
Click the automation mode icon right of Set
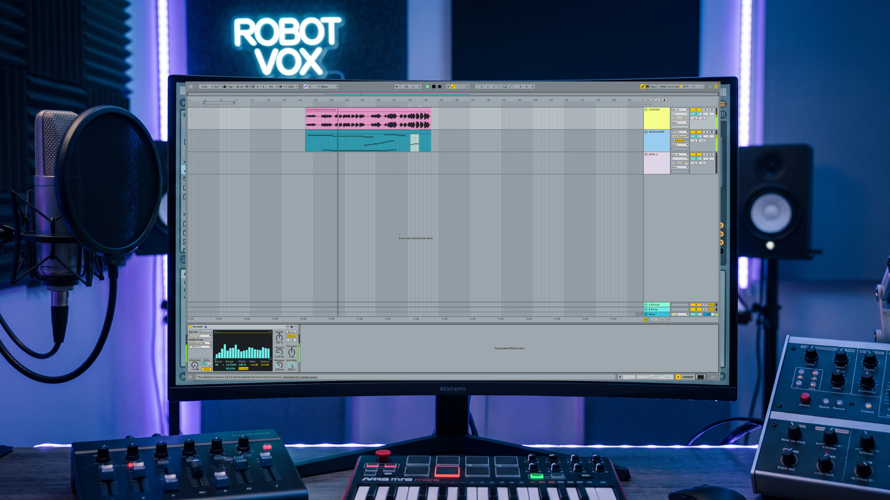tap(657, 100)
